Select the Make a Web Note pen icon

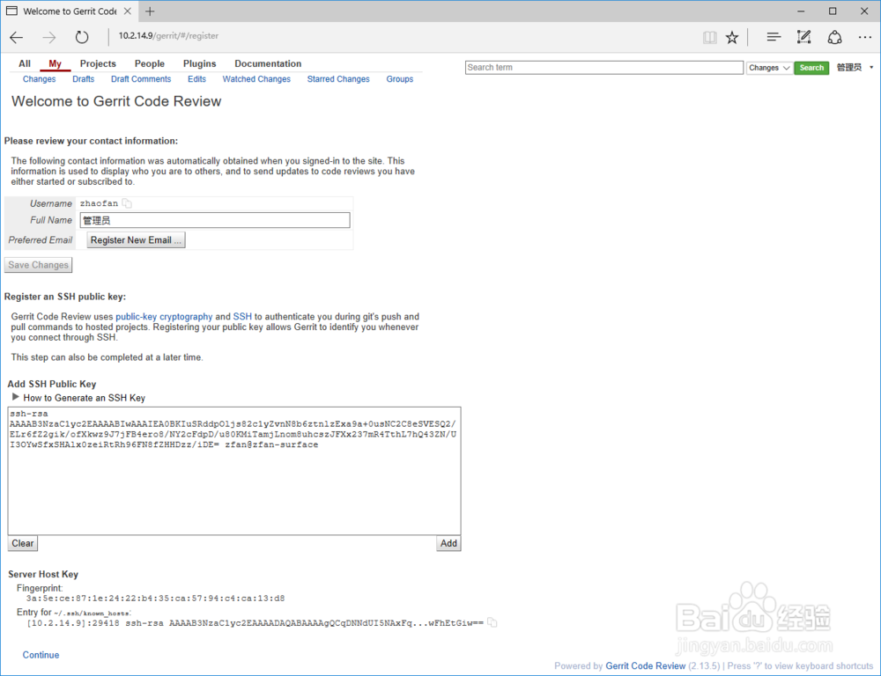(803, 37)
